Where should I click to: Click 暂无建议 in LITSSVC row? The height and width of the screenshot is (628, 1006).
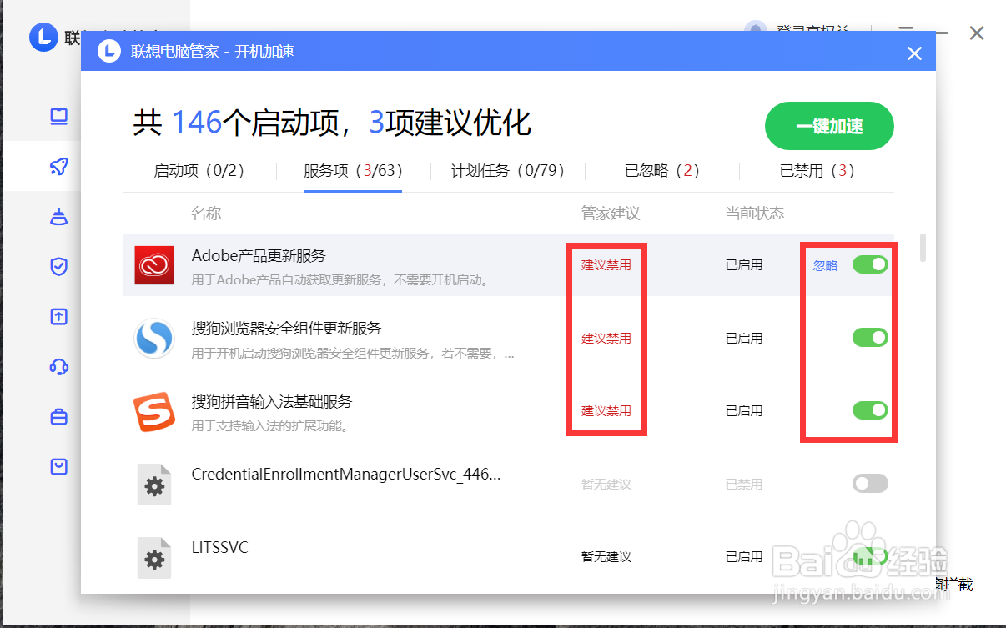pos(606,557)
